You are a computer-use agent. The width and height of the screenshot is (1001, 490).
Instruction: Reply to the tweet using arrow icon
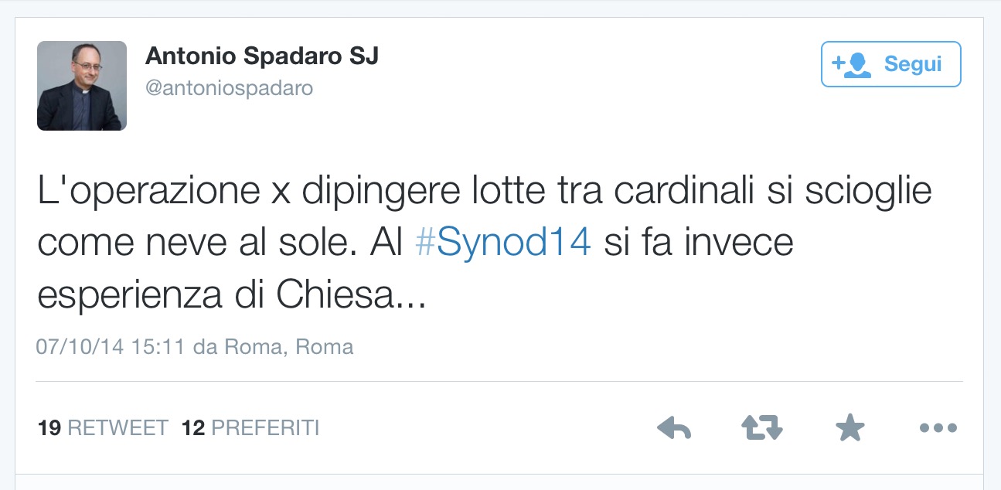point(674,427)
